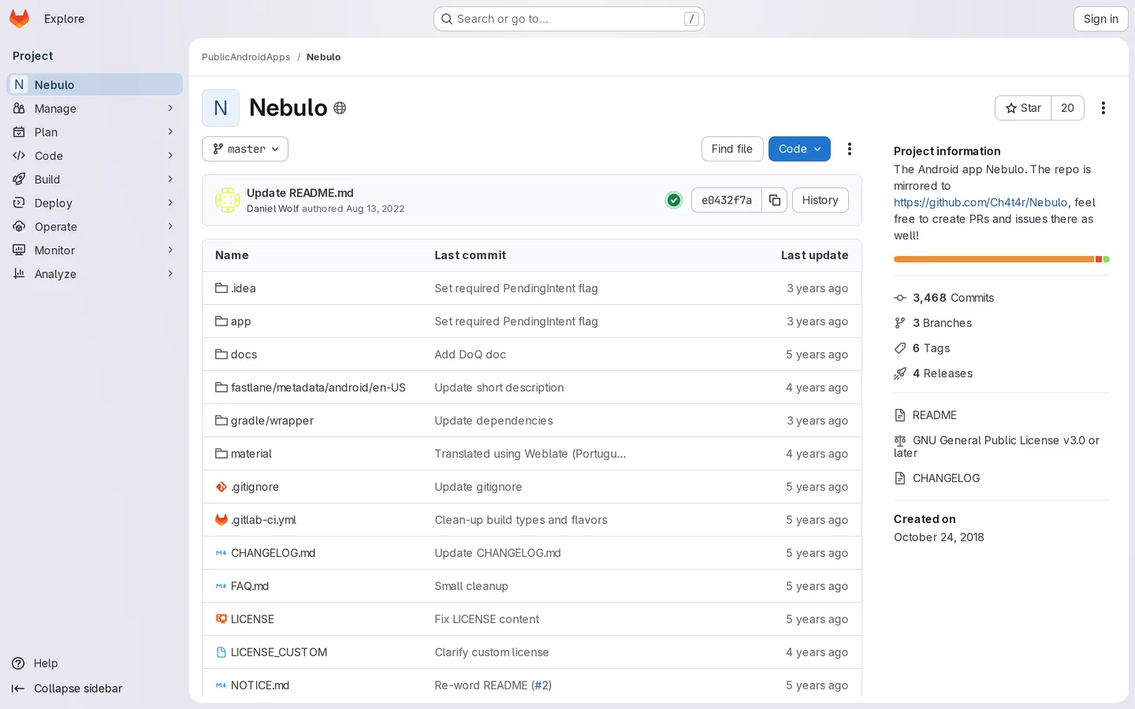Open the project actions kebab menu near Star
Viewport: 1135px width, 709px height.
(1103, 108)
